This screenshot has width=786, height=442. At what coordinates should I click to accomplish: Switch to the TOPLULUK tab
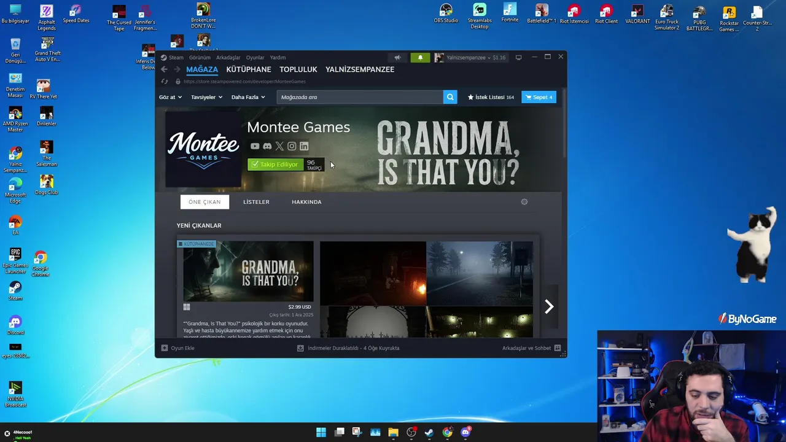click(298, 69)
